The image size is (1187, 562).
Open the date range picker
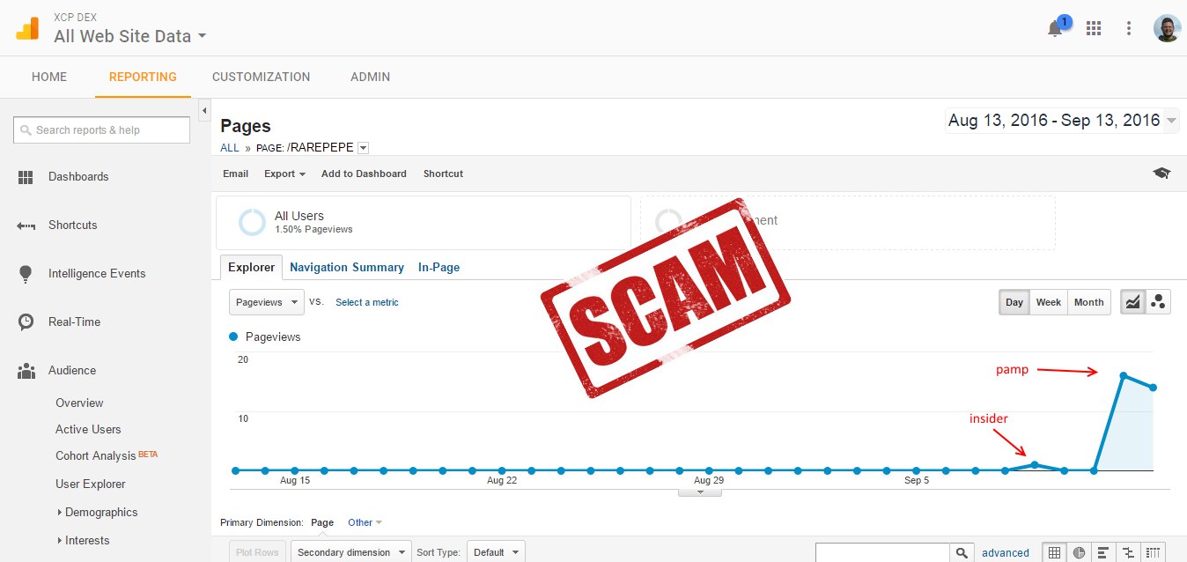1062,121
